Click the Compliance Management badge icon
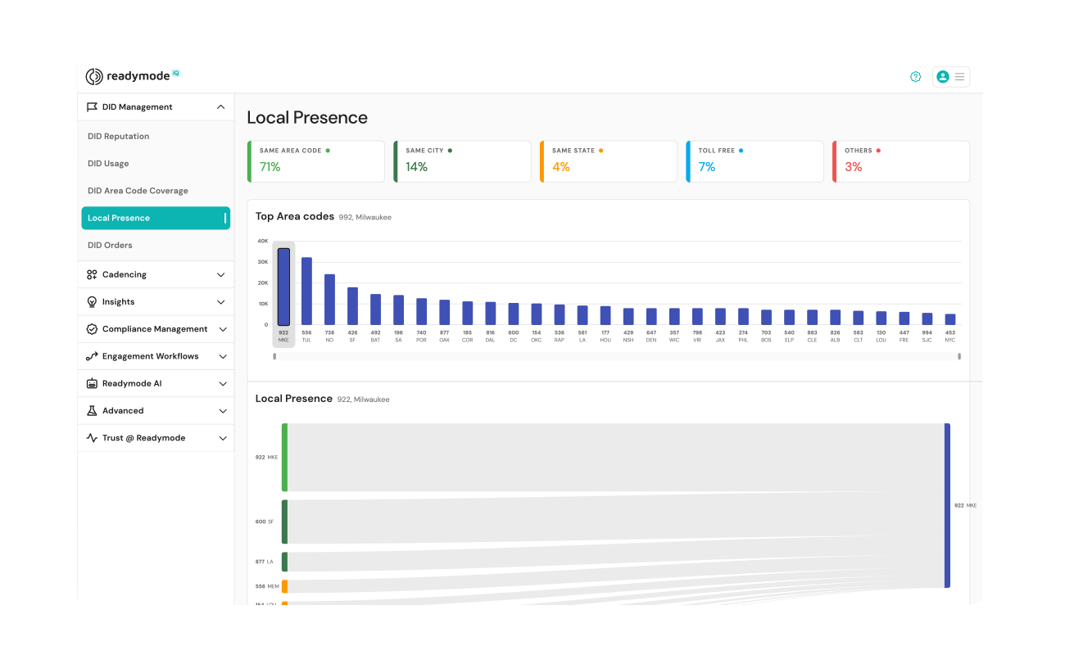Viewport: 1065px width, 655px height. click(92, 328)
